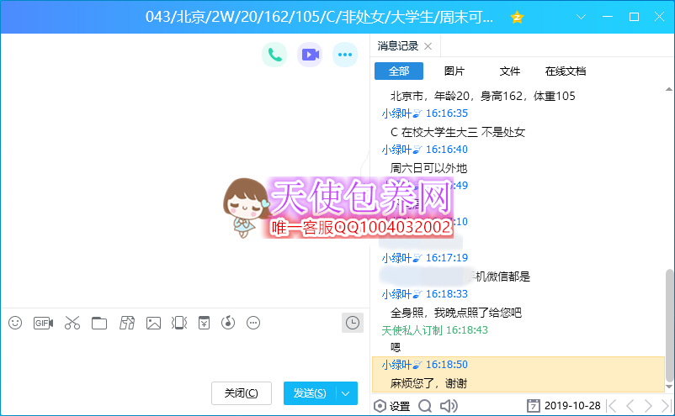Show more input tools via circled ellipsis
Image resolution: width=675 pixels, height=416 pixels.
[253, 323]
